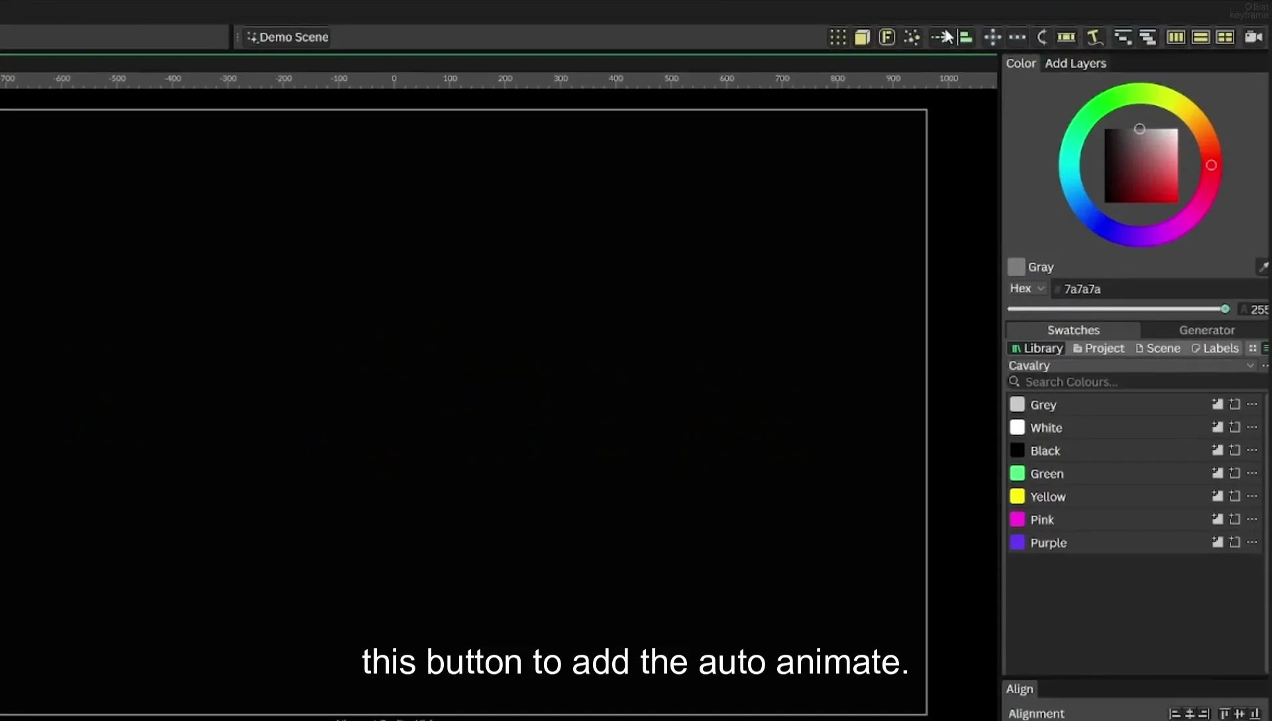
Task: Select the Purple colour swatch
Action: [1017, 542]
